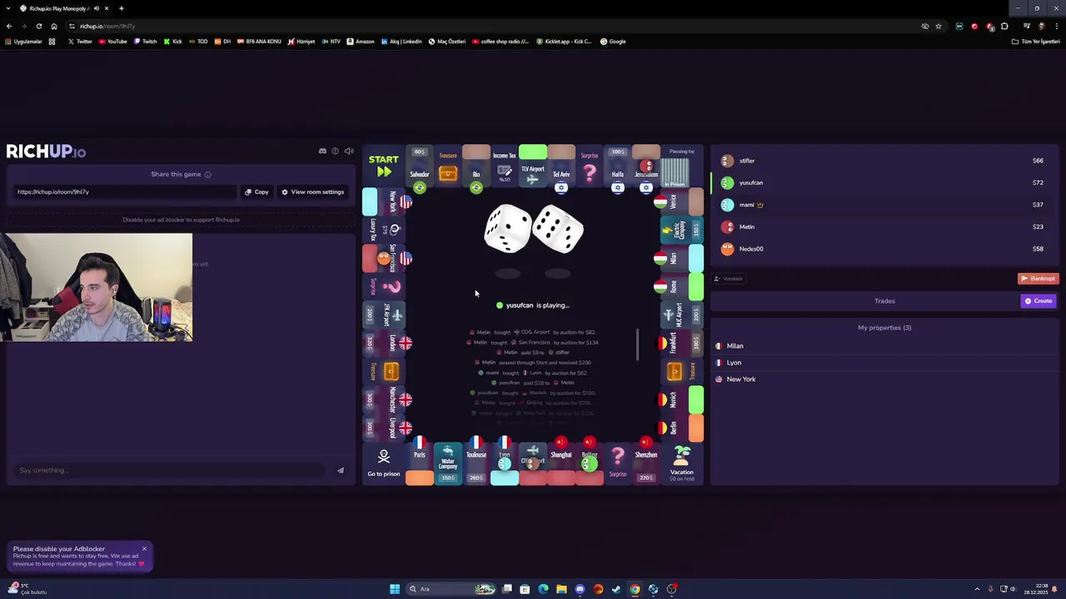The height and width of the screenshot is (599, 1066).
Task: Dismiss the adblocker notice
Action: pyautogui.click(x=144, y=549)
